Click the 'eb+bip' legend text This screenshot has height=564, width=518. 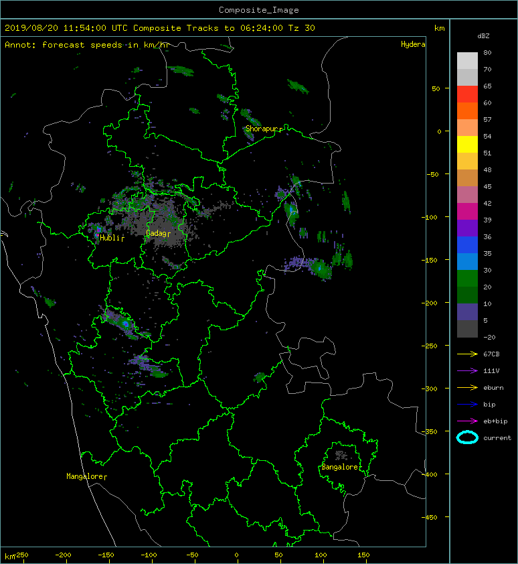point(495,421)
